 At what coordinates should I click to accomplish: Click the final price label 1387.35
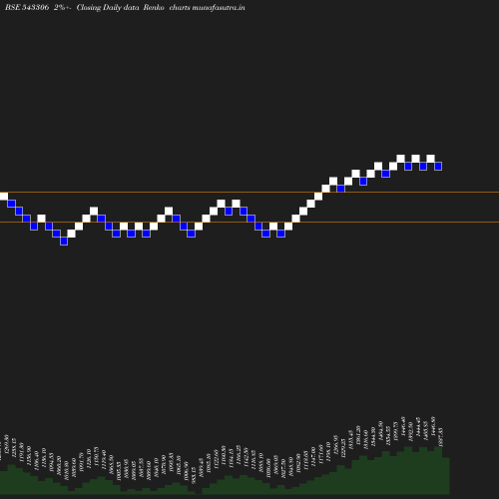[x=441, y=437]
